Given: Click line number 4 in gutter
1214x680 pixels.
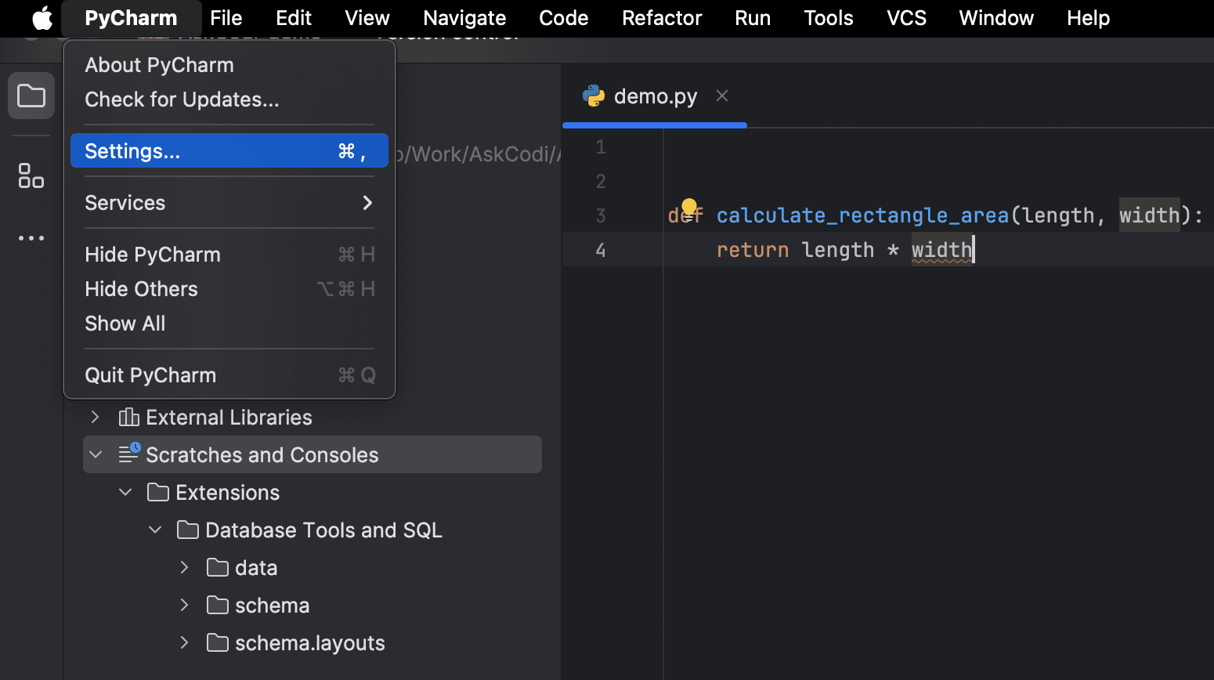Looking at the screenshot, I should pos(601,250).
